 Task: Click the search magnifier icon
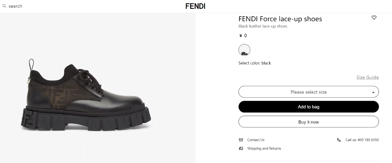[5, 6]
